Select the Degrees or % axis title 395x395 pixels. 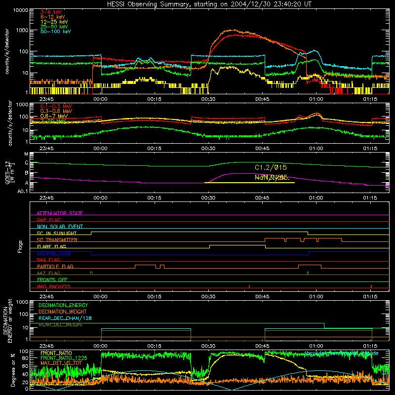pyautogui.click(x=13, y=370)
